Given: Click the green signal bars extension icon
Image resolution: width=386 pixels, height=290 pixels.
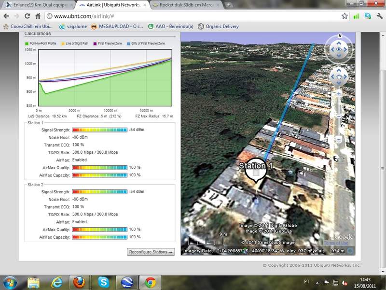Looking at the screenshot, I should pos(356,16).
